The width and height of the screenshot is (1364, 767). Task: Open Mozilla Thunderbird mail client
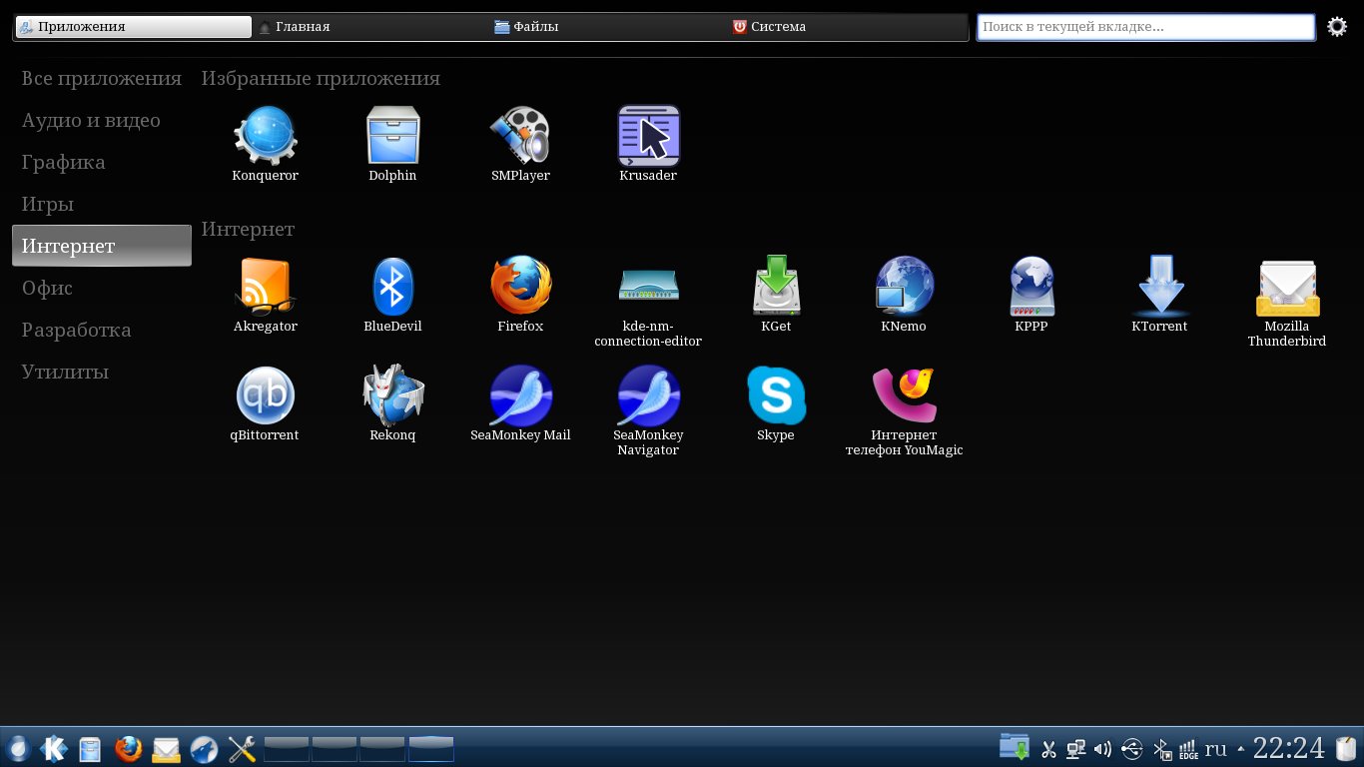(x=1287, y=290)
